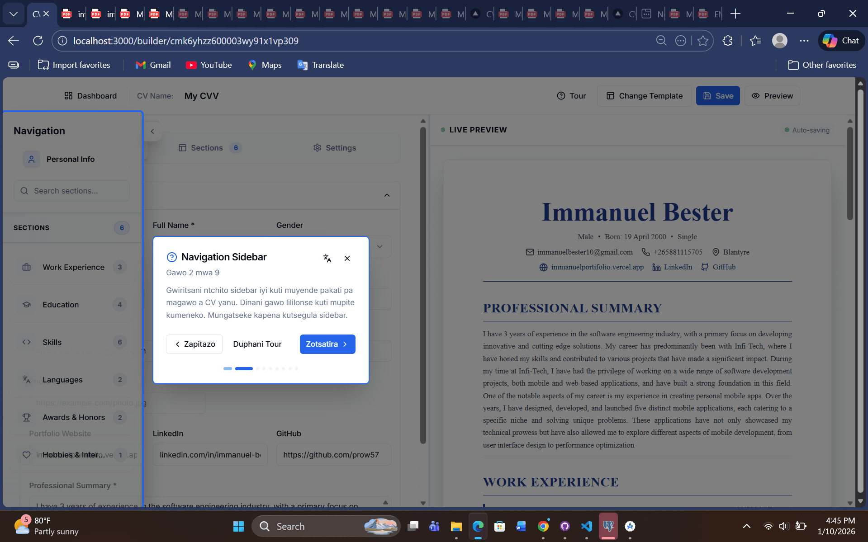868x542 pixels.
Task: Click the GitHub URL input field
Action: (x=334, y=455)
